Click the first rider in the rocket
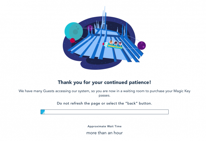The width and height of the screenshot is (206, 141). [x=111, y=42]
